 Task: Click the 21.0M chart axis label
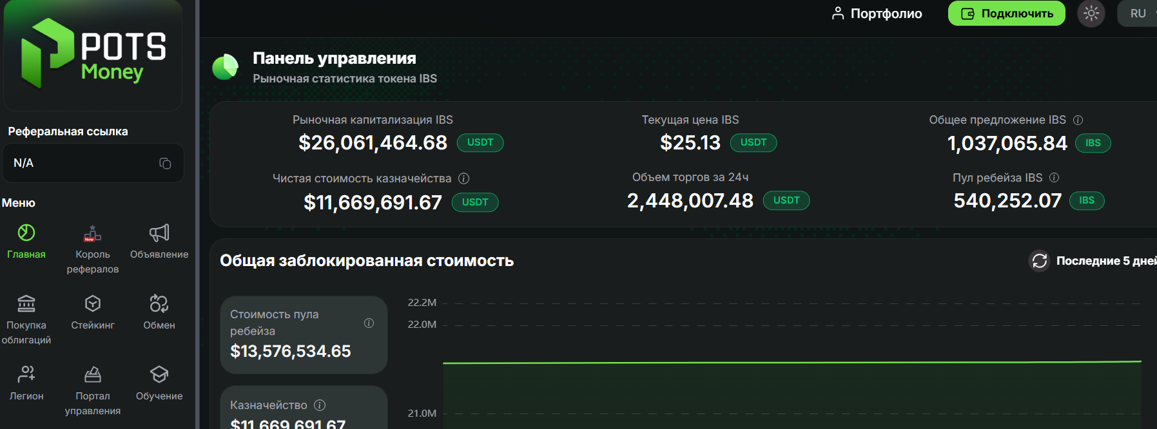pos(422,414)
